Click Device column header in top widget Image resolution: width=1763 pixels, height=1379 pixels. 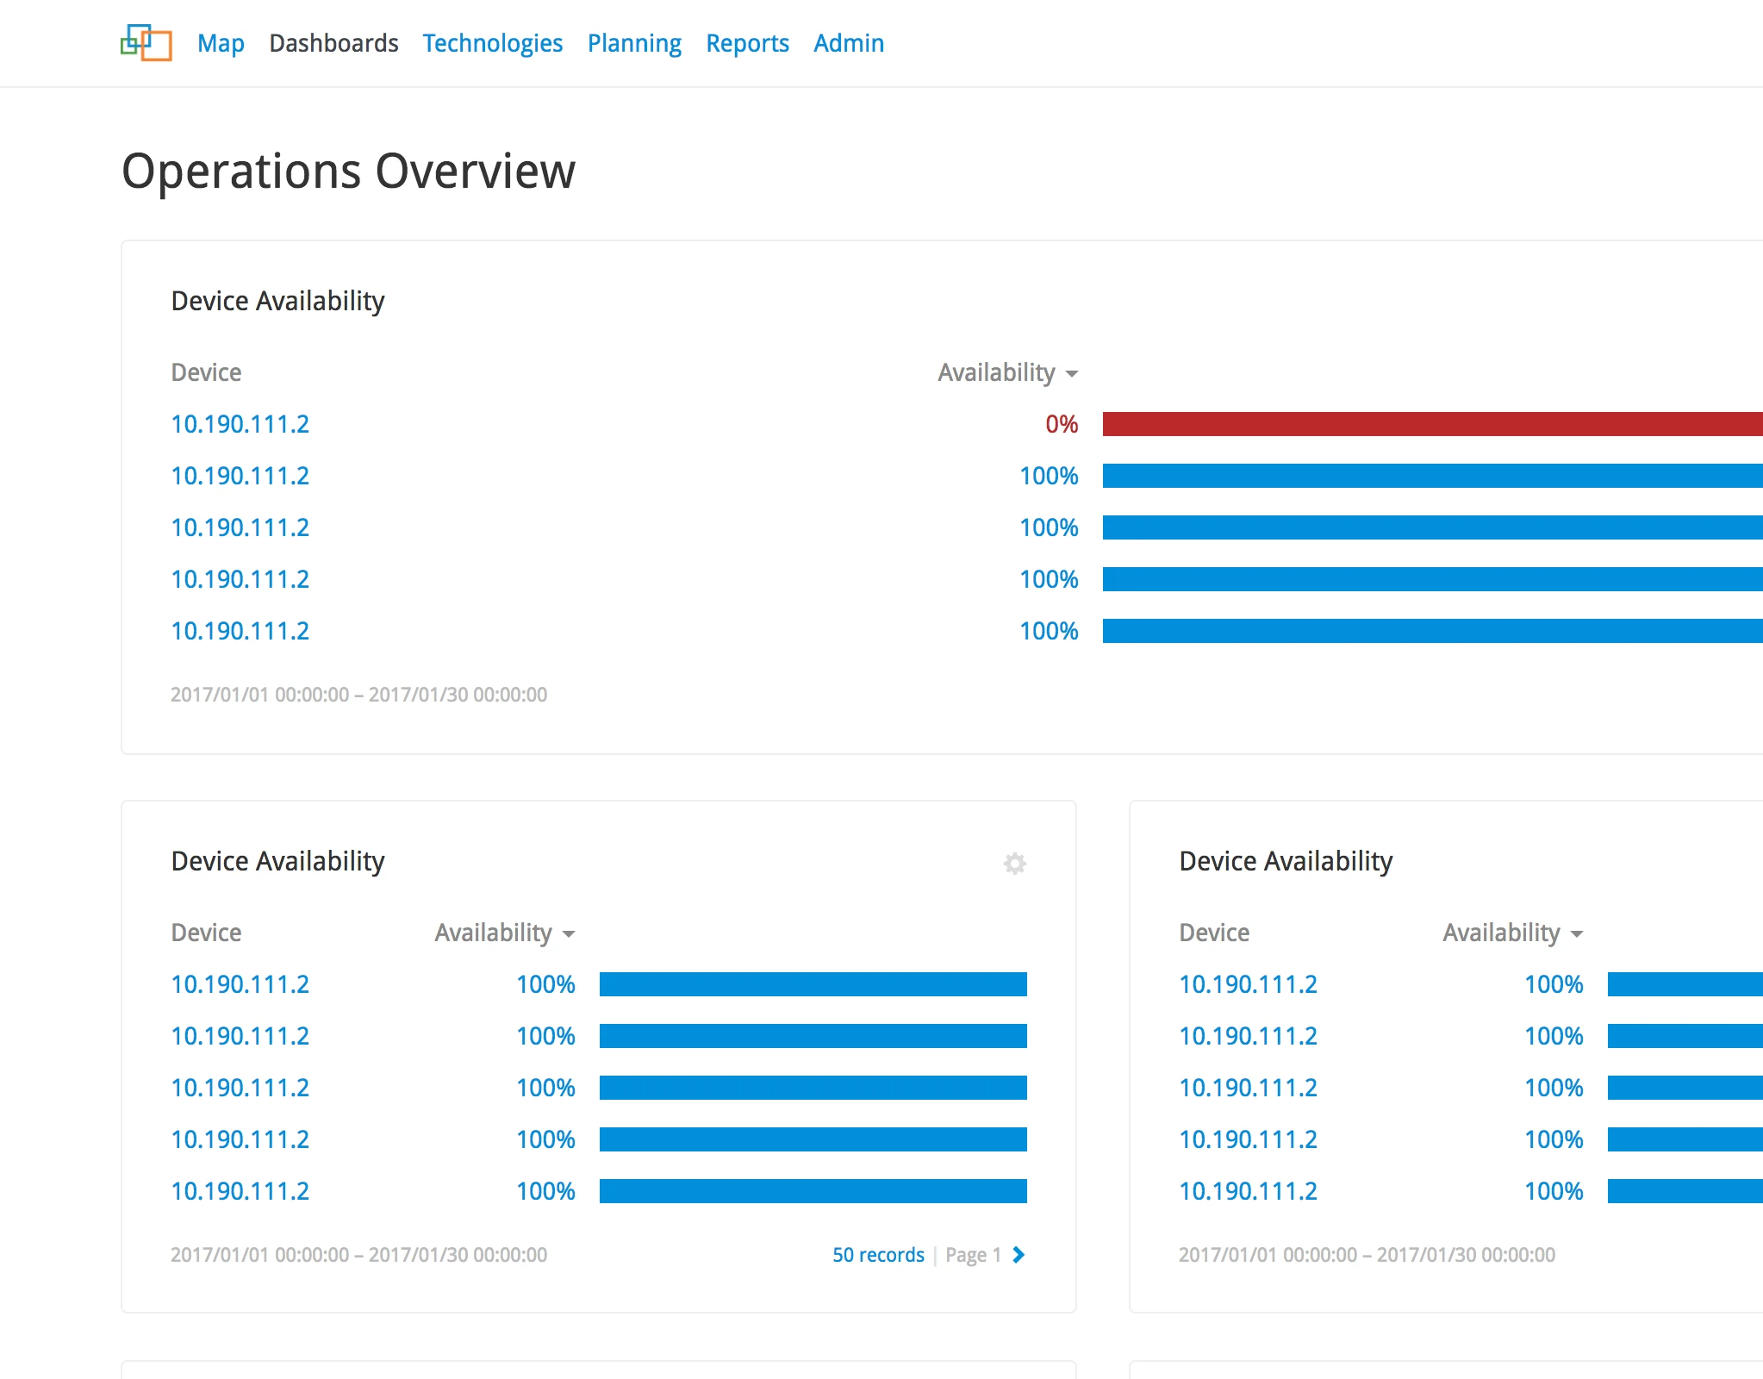tap(206, 372)
